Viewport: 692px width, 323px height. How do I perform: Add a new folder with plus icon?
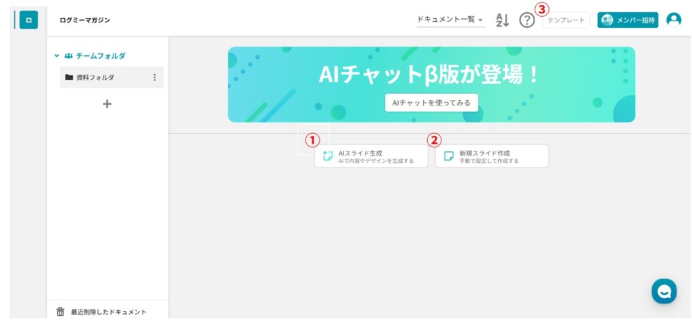pyautogui.click(x=107, y=104)
